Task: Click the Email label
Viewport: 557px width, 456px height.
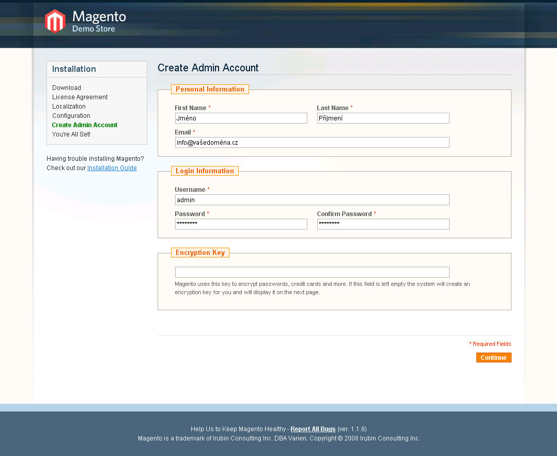Action: click(x=182, y=132)
